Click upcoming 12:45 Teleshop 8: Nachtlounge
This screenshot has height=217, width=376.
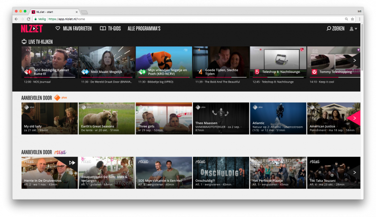273,82
